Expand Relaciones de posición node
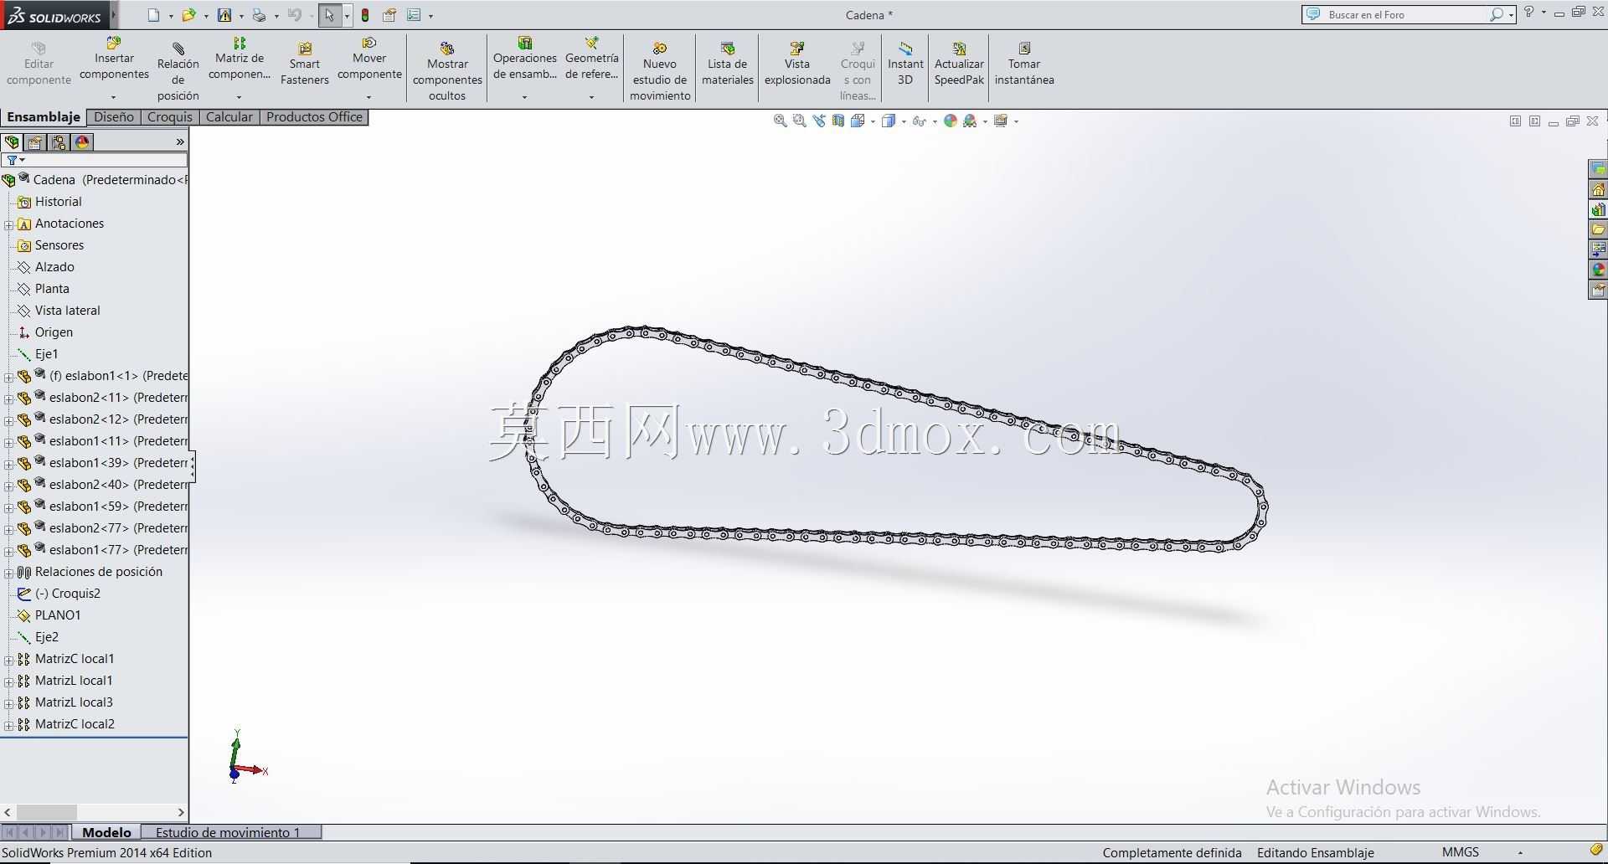This screenshot has height=864, width=1608. (8, 573)
